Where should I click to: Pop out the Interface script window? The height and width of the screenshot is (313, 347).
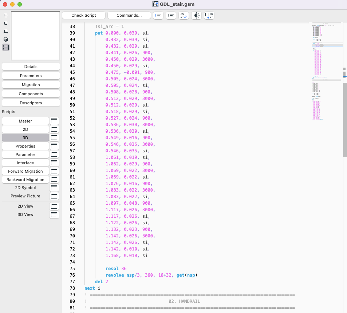pos(54,163)
